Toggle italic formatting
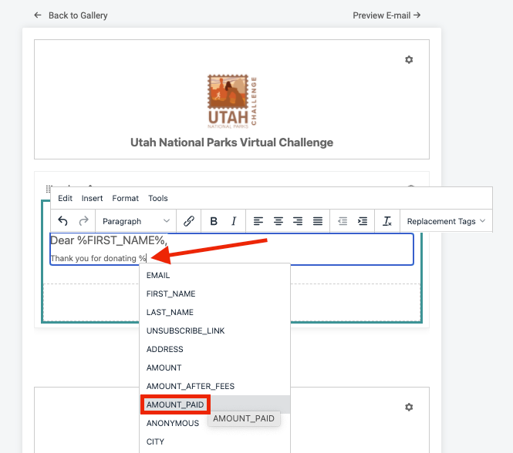 234,221
